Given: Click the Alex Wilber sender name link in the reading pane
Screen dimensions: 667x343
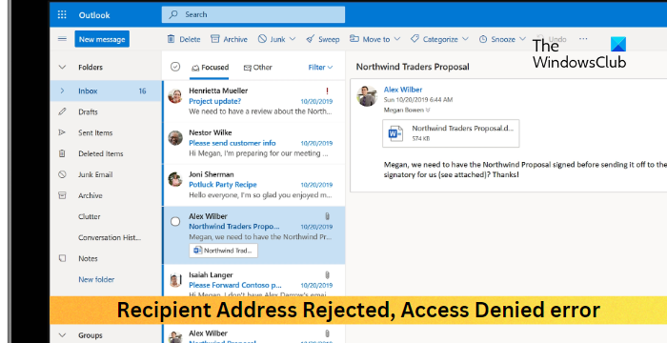Looking at the screenshot, I should (x=403, y=90).
